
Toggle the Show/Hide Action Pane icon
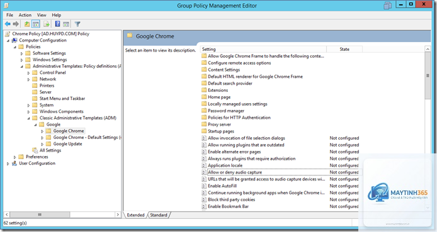[66, 24]
